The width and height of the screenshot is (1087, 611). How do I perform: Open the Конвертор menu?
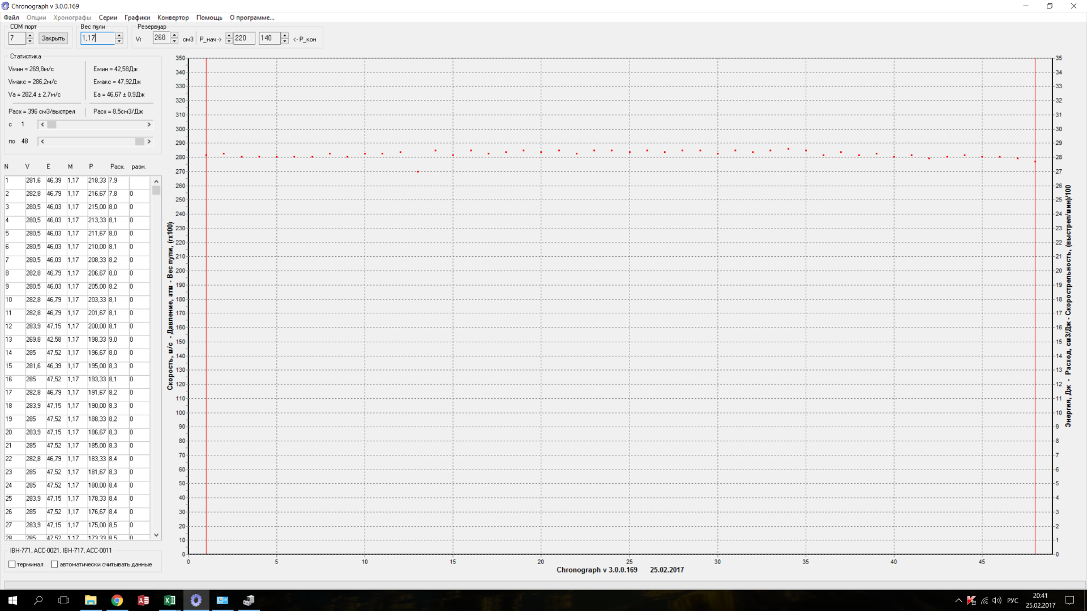173,18
